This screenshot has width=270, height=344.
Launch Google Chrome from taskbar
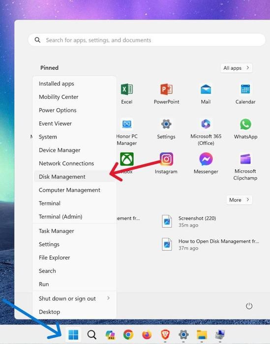click(x=128, y=335)
